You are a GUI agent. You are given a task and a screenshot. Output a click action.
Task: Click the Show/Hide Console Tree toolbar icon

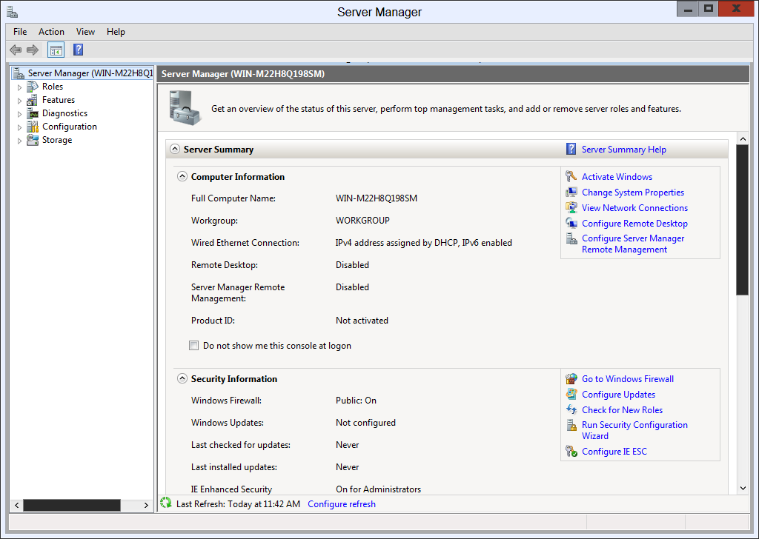coord(56,50)
